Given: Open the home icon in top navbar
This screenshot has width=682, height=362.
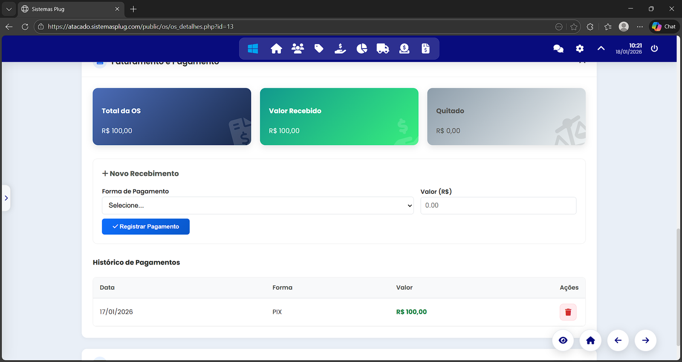Looking at the screenshot, I should click(276, 49).
